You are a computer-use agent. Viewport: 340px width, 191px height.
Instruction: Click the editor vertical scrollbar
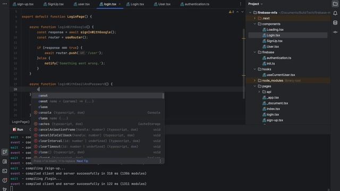[x=243, y=64]
